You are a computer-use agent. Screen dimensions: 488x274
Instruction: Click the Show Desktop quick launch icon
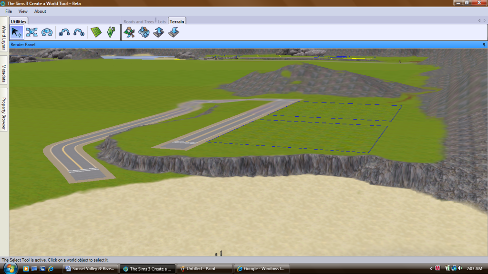pos(34,269)
